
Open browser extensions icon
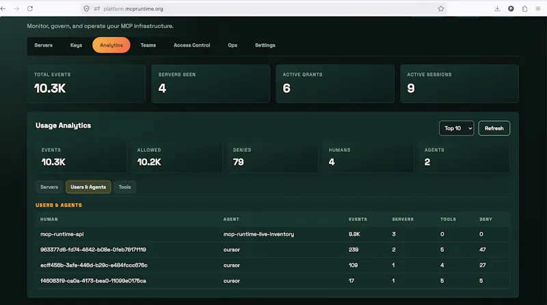[x=524, y=9]
